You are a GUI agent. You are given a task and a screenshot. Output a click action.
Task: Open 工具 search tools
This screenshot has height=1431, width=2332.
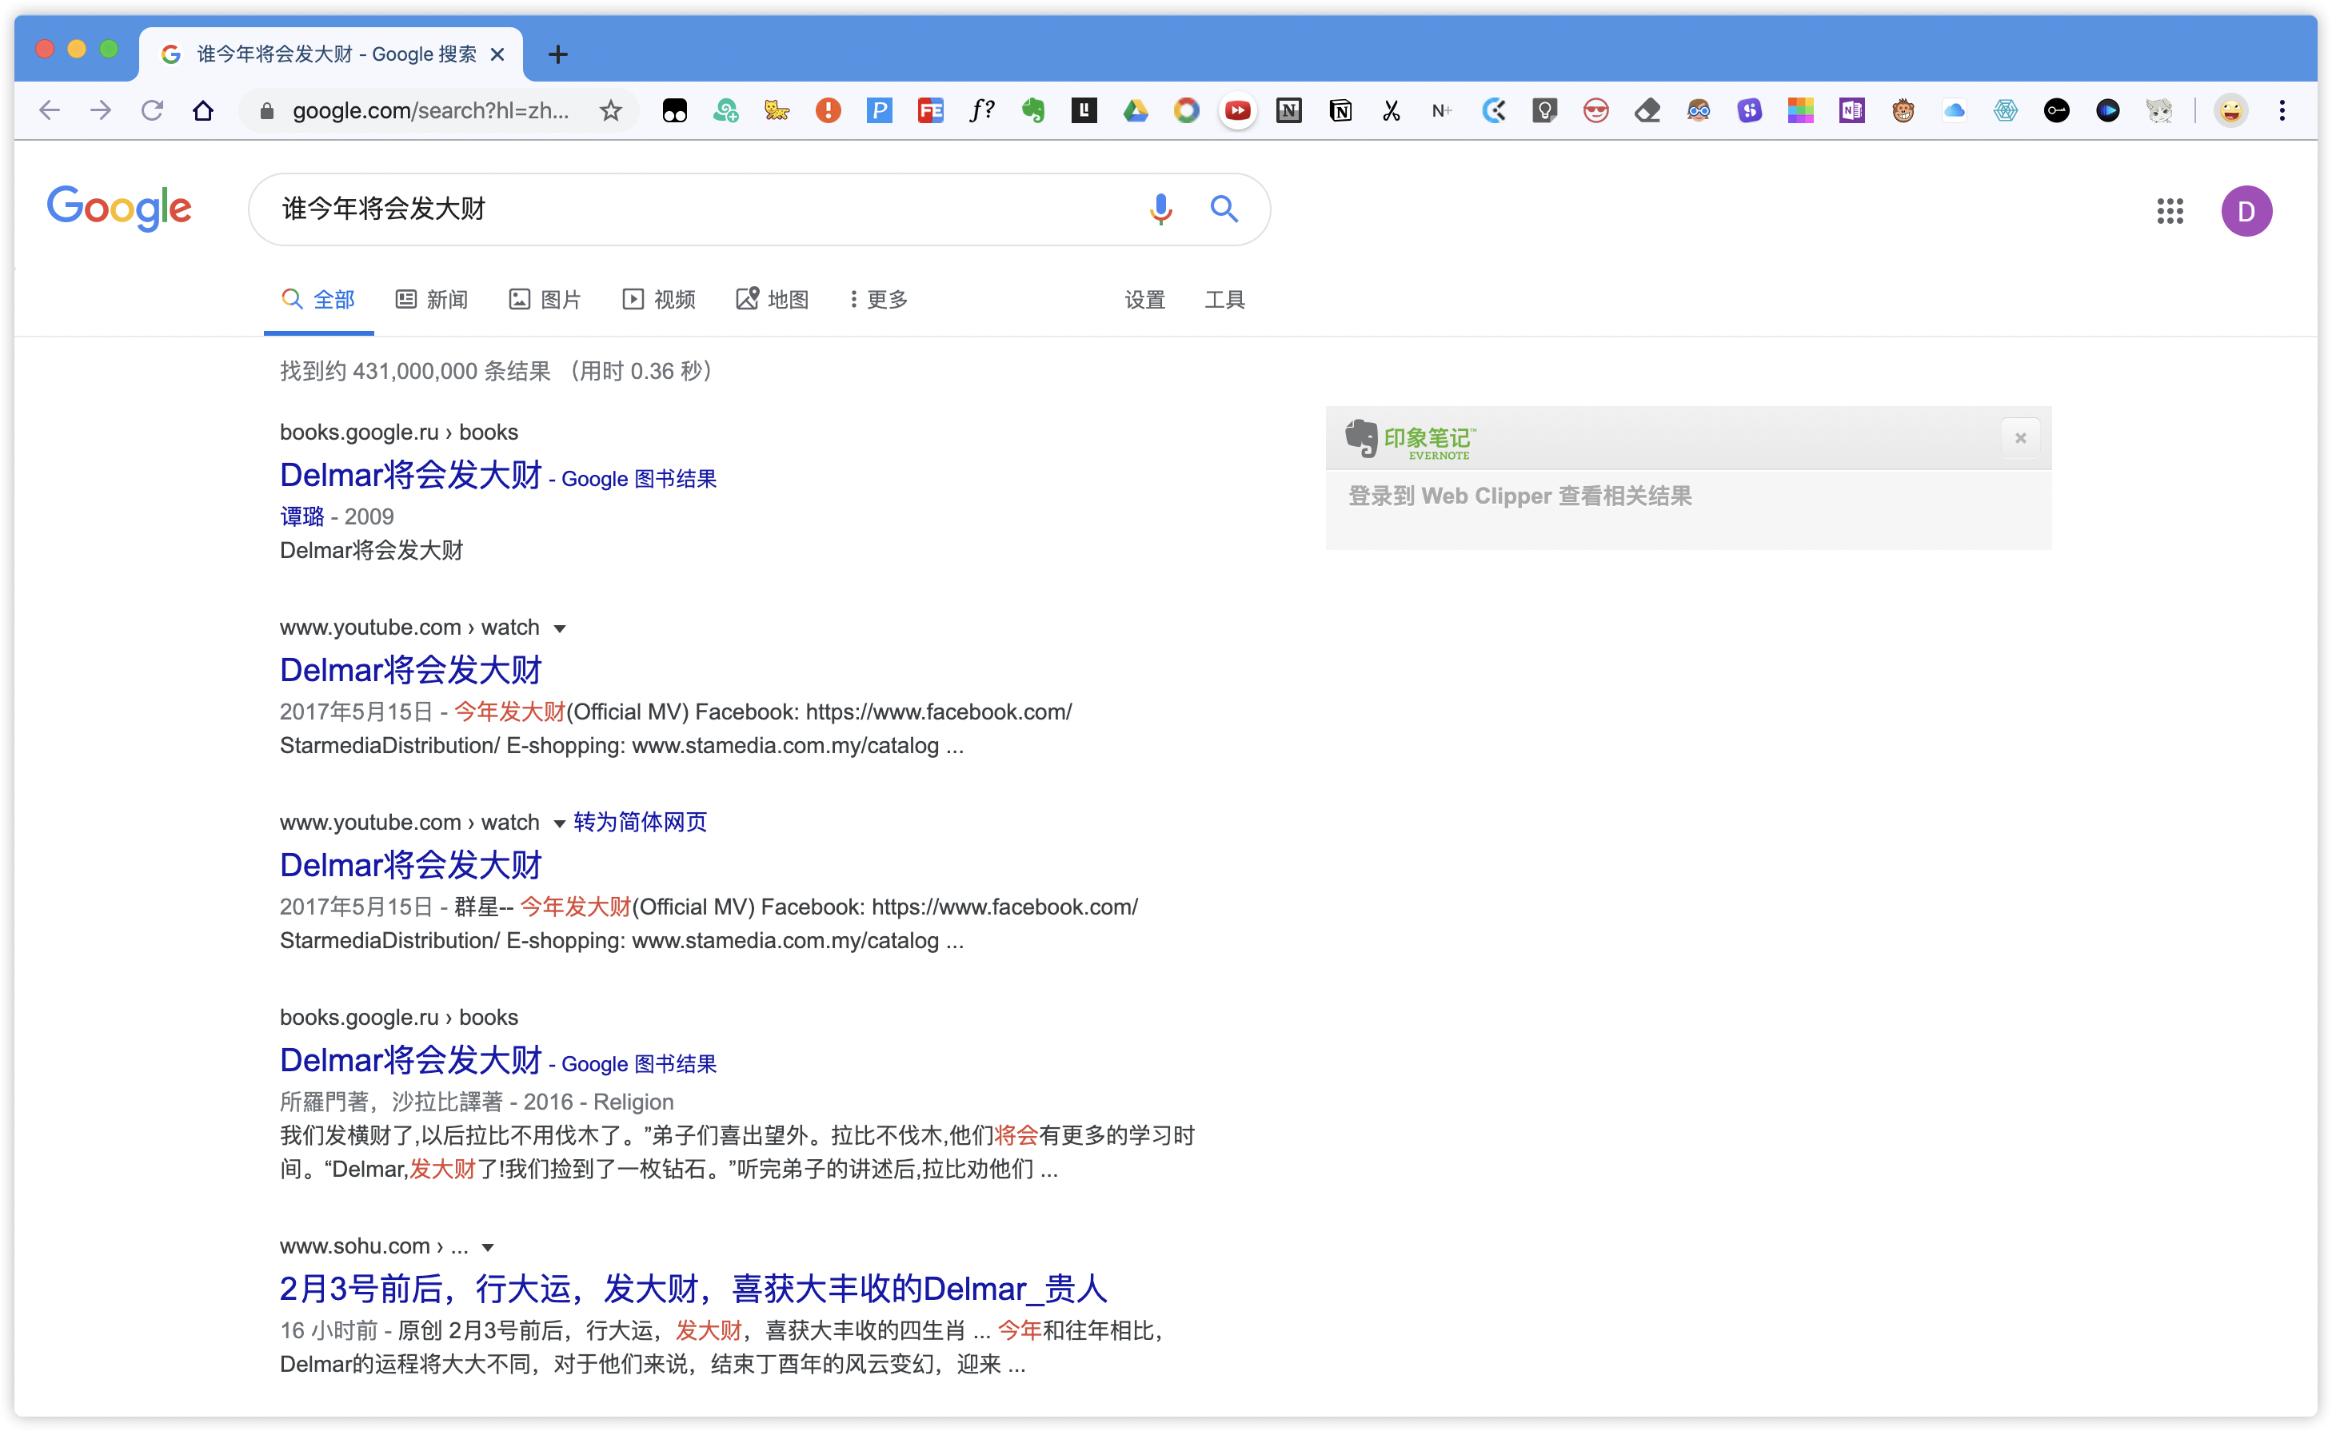pos(1224,299)
